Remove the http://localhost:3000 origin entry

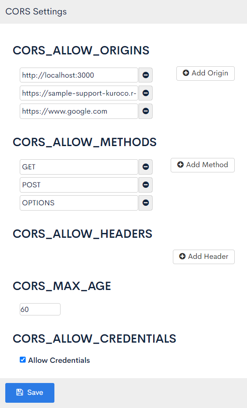click(x=146, y=75)
